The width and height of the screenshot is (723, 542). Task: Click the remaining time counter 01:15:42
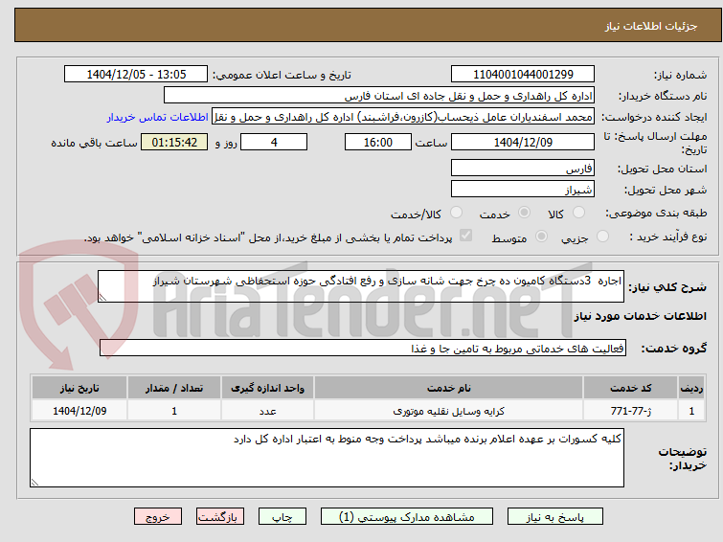[x=174, y=142]
